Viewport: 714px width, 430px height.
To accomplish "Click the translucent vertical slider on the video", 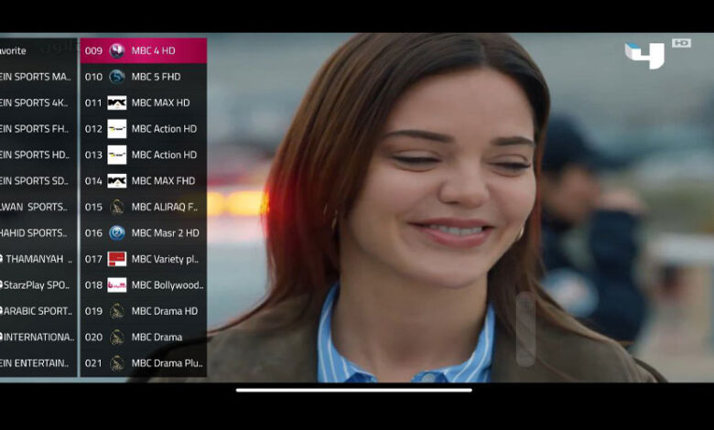I will tap(525, 329).
